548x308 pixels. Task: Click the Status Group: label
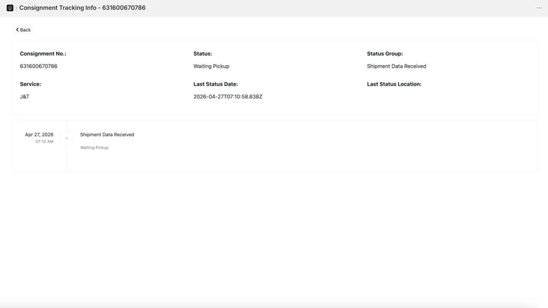(x=385, y=53)
